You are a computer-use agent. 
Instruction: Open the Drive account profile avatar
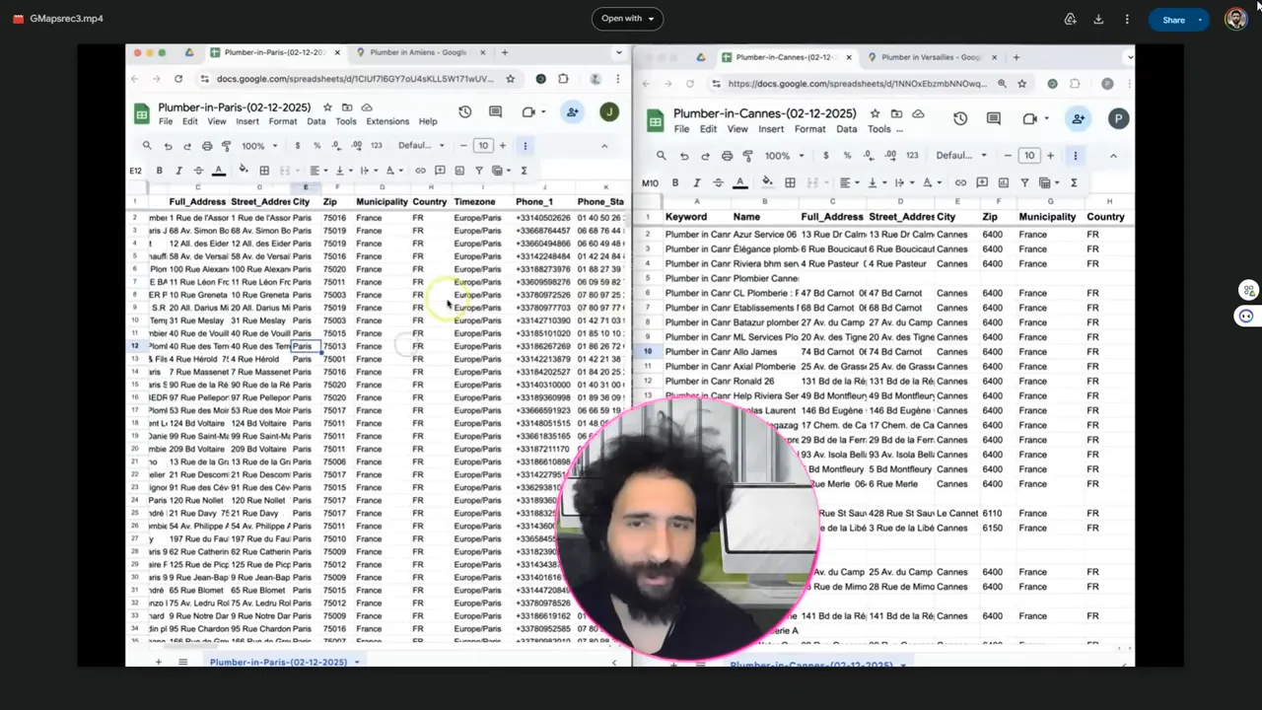click(x=1235, y=19)
